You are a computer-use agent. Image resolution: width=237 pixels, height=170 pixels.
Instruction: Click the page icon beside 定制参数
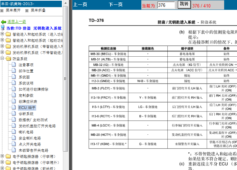tap(14, 95)
